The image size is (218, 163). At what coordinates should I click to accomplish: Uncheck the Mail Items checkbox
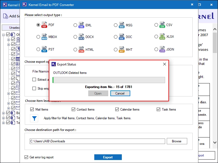32,109
